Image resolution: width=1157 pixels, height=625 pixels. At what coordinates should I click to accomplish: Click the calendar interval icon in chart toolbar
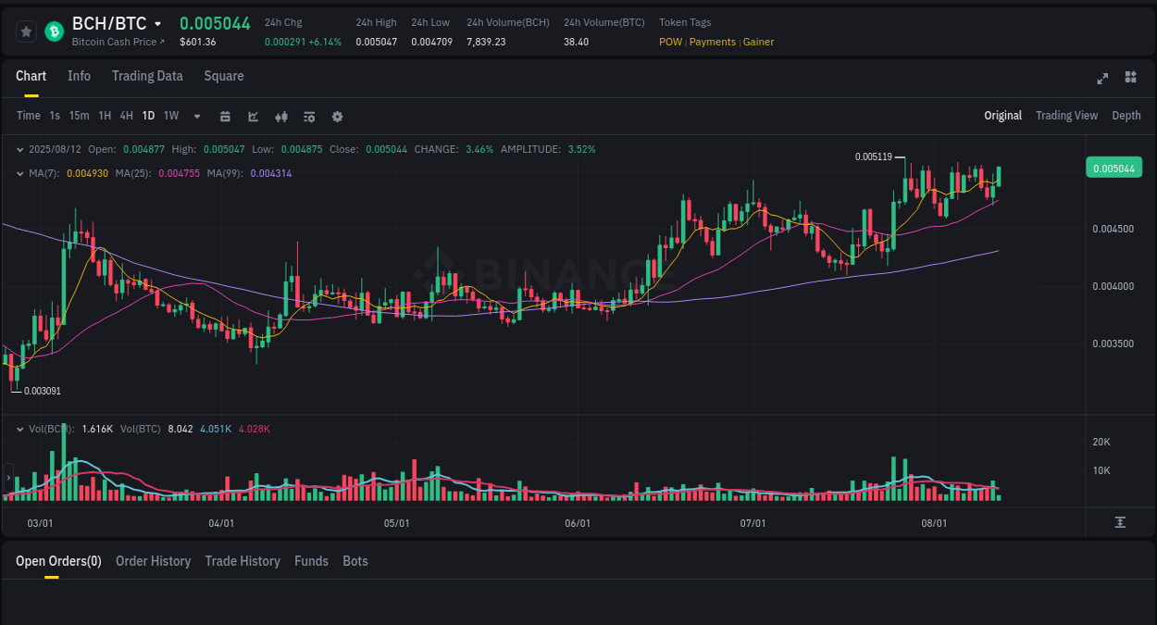click(x=225, y=116)
